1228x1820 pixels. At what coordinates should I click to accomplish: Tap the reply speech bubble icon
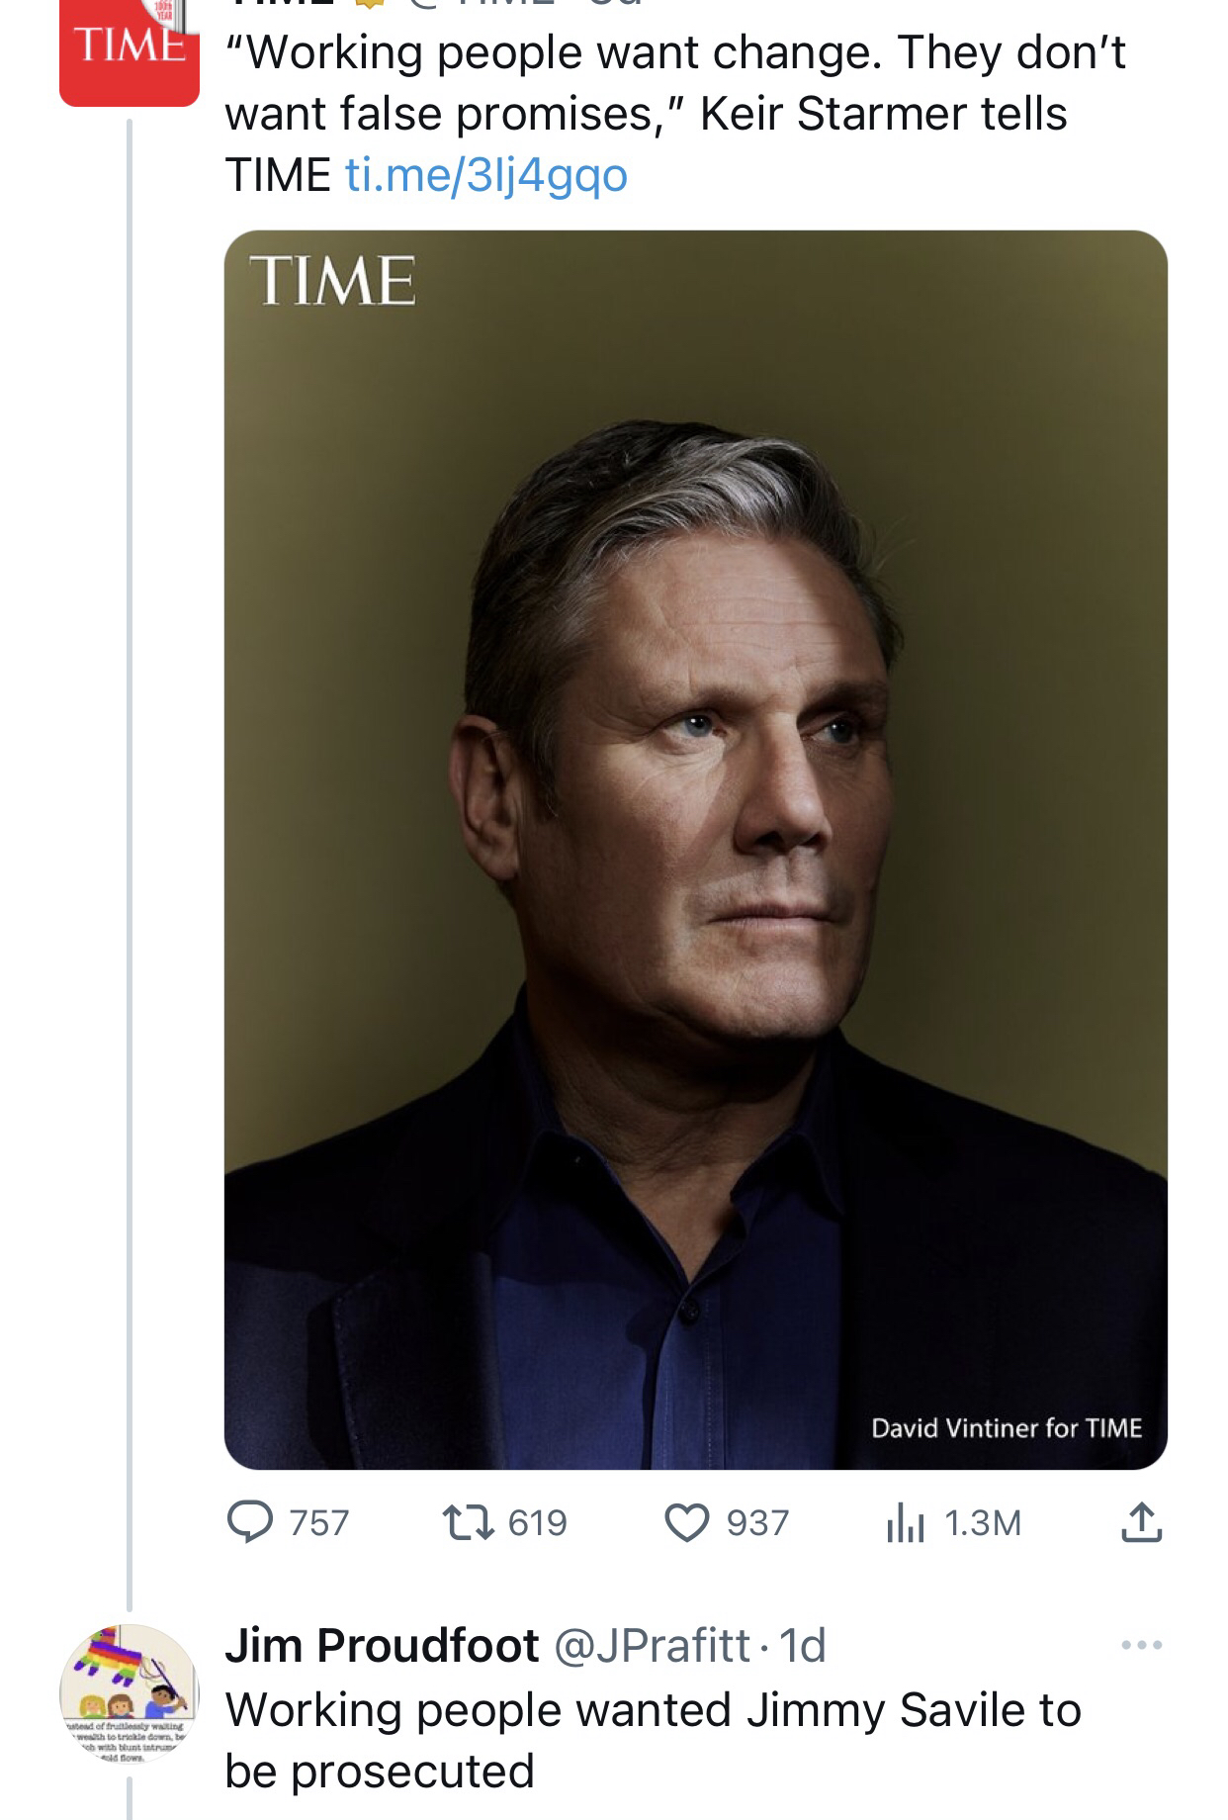pos(250,1522)
